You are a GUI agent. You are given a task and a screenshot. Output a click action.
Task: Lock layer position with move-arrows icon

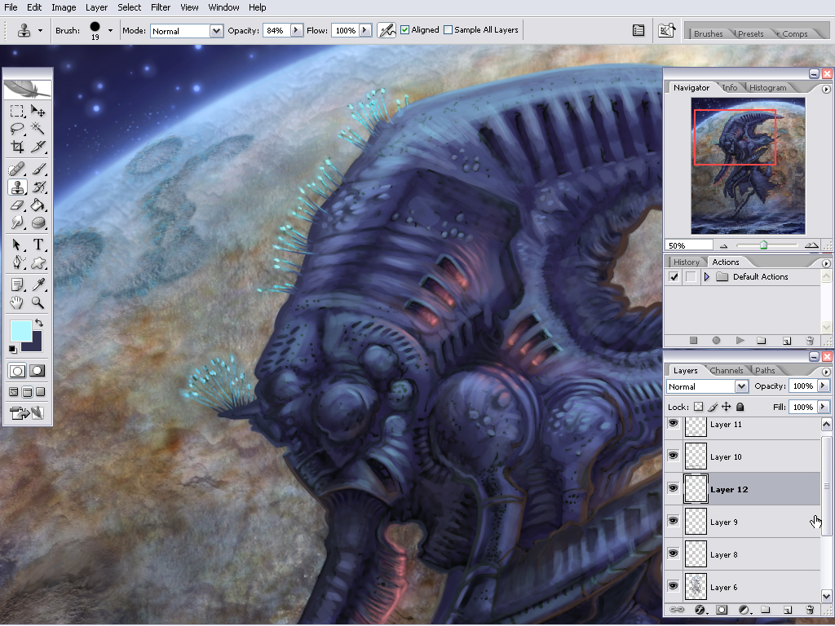tap(726, 408)
